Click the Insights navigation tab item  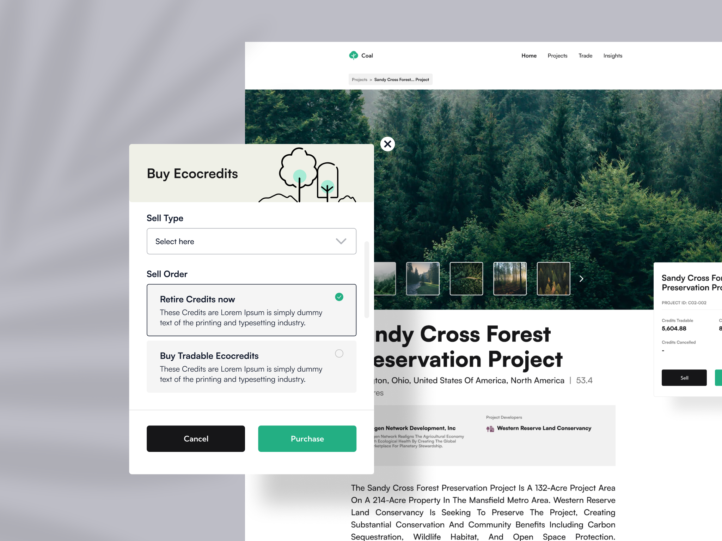click(613, 55)
